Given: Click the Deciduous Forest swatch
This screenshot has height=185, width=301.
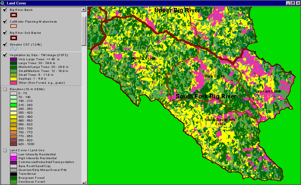Looking at the screenshot, I should coord(14,182).
